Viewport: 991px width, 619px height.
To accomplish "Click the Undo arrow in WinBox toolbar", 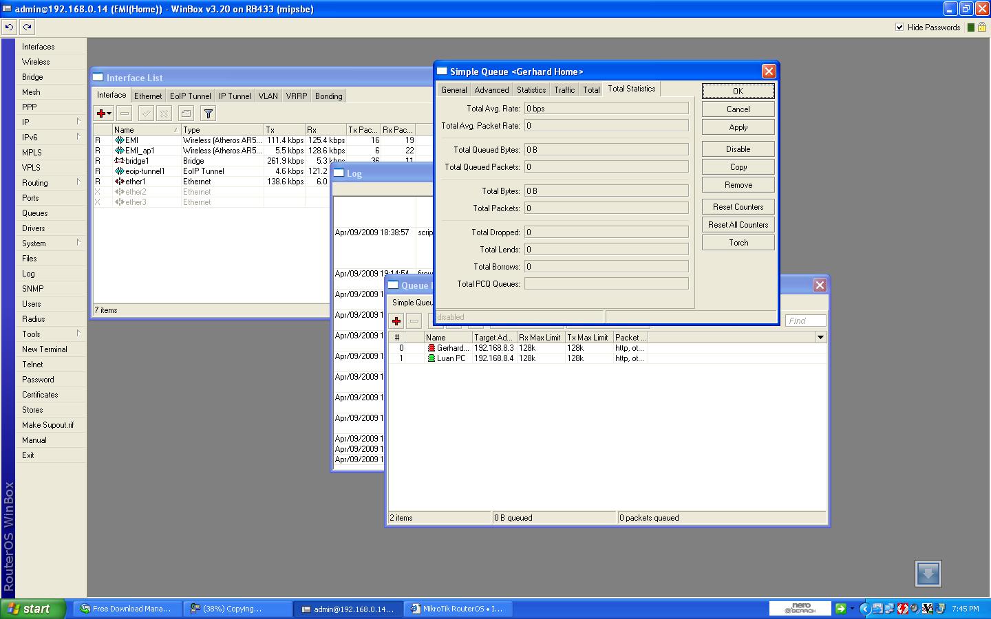I will (x=10, y=28).
